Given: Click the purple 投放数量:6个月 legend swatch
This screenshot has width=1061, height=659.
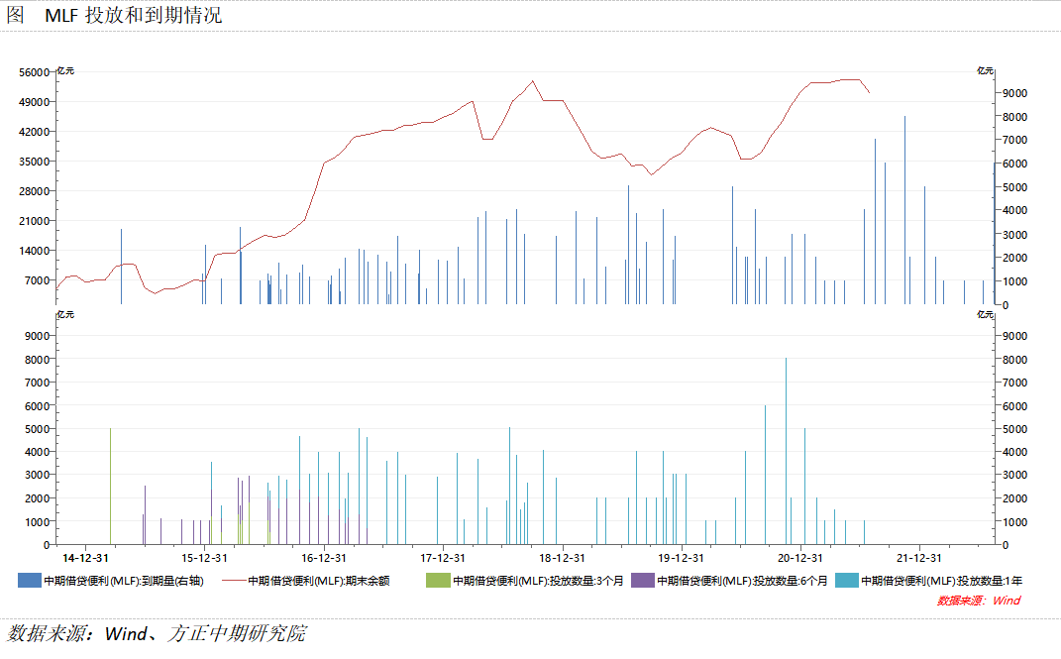Looking at the screenshot, I should (x=642, y=580).
